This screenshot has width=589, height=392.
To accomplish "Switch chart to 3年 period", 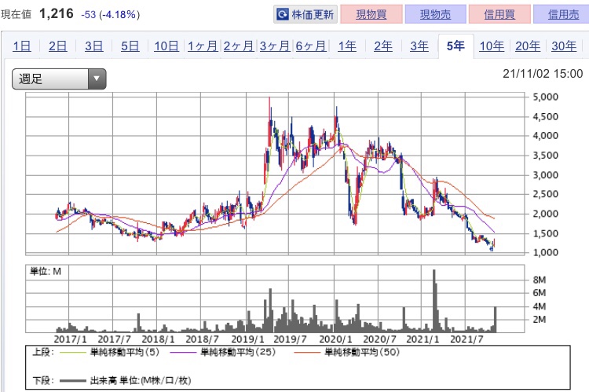I will (x=419, y=46).
